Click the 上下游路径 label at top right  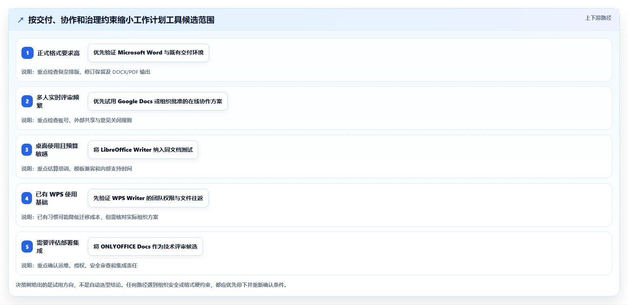click(598, 18)
